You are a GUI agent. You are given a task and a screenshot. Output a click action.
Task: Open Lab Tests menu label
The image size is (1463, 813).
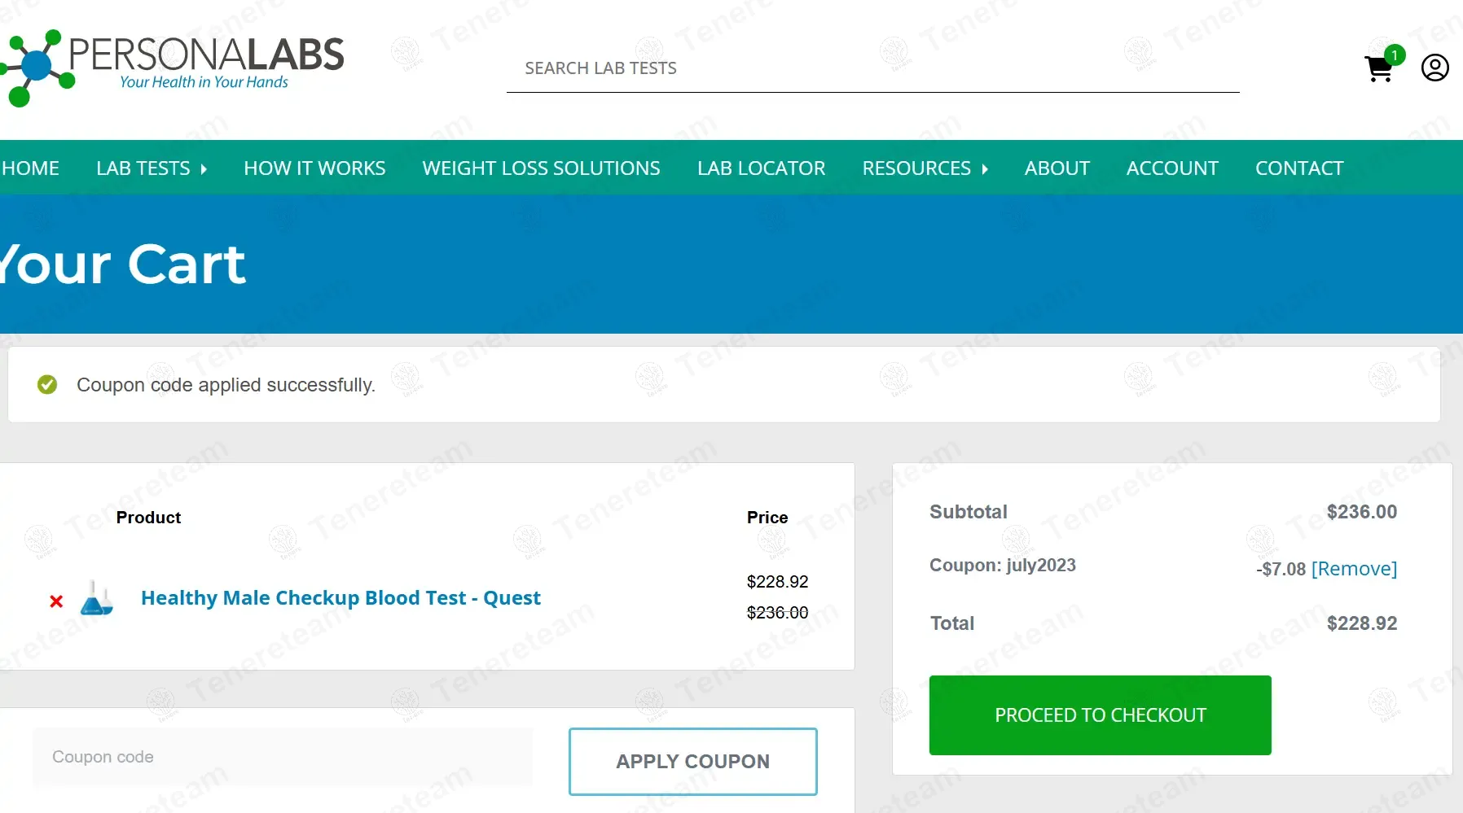143,168
